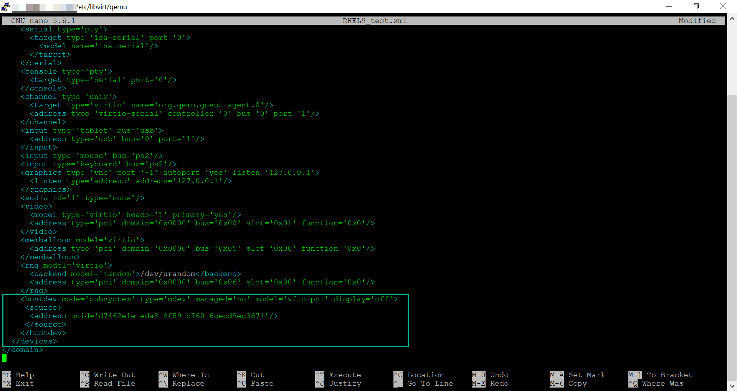Click the </devices> closing tag
Image resolution: width=737 pixels, height=391 pixels.
[x=34, y=341]
